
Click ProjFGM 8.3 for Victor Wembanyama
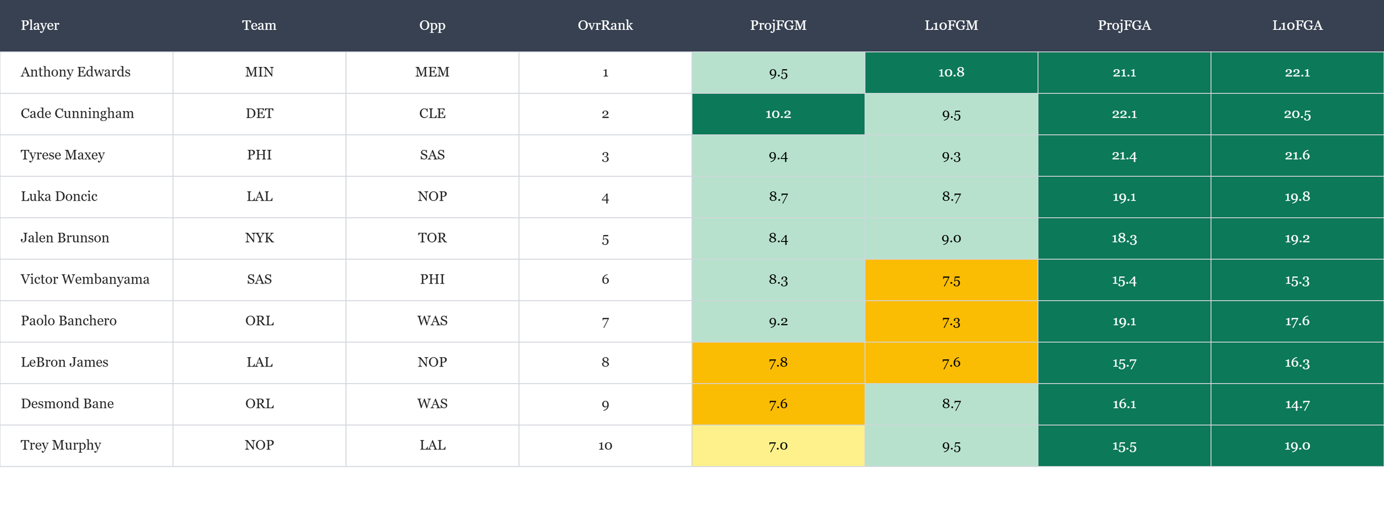tap(778, 280)
